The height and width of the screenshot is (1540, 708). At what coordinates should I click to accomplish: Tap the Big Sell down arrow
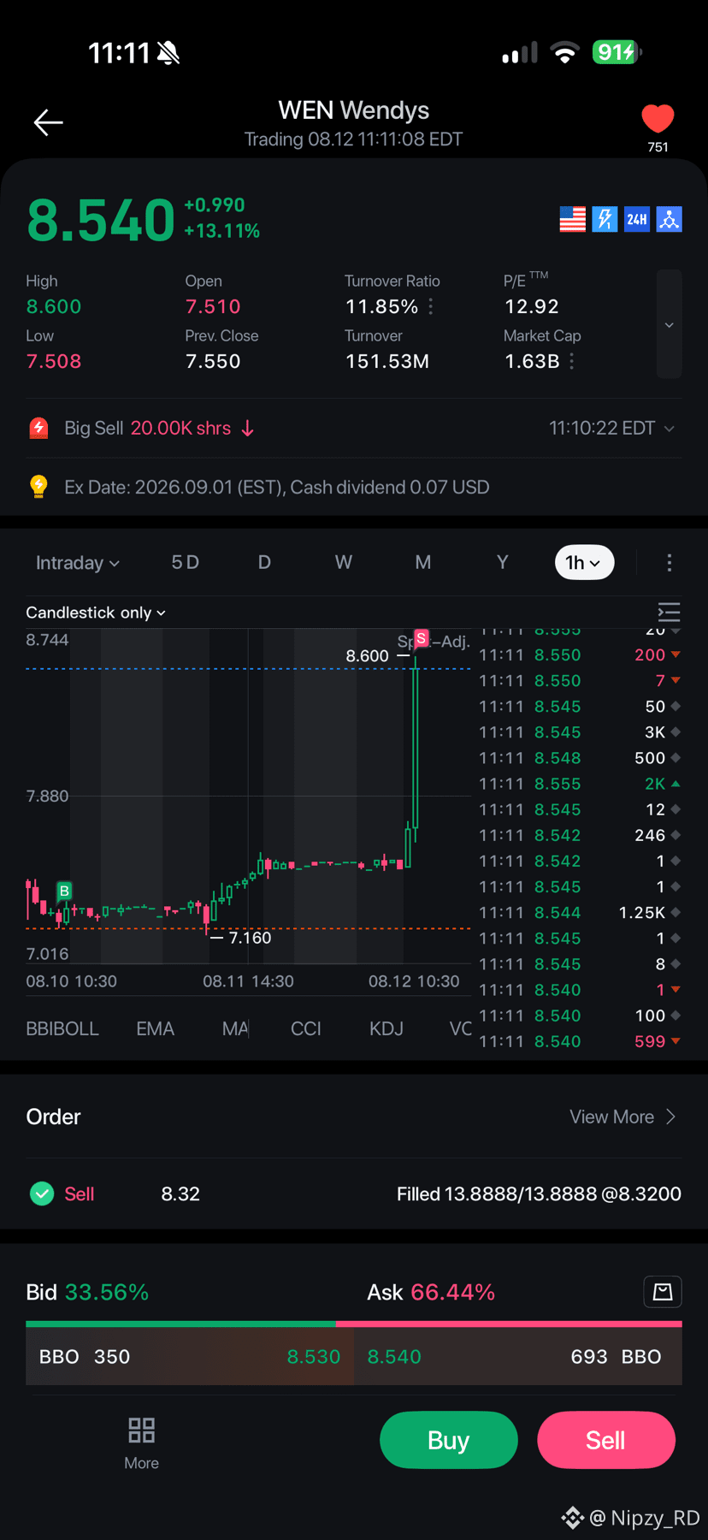click(247, 428)
